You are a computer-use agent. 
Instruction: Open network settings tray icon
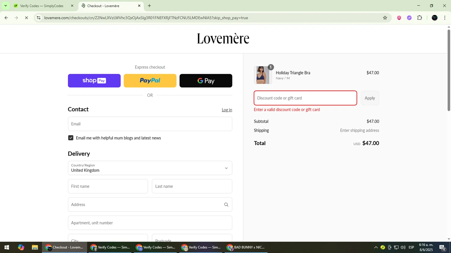(x=396, y=247)
